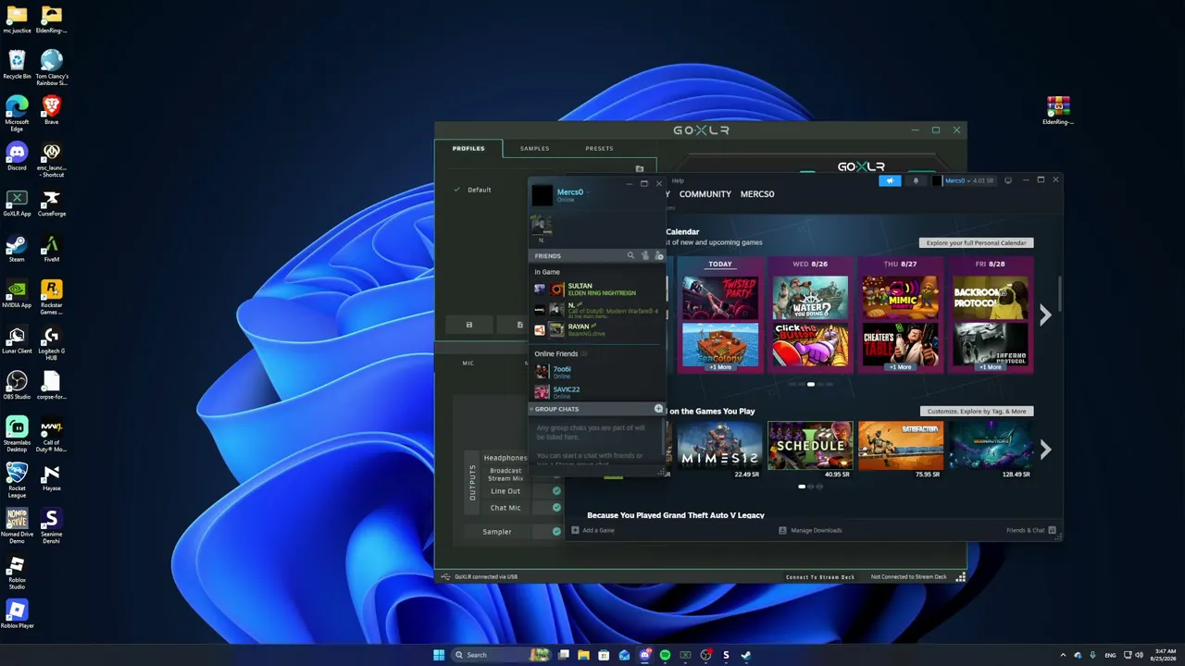1185x666 pixels.
Task: Select Roblox Studio desktop icon
Action: point(17,572)
